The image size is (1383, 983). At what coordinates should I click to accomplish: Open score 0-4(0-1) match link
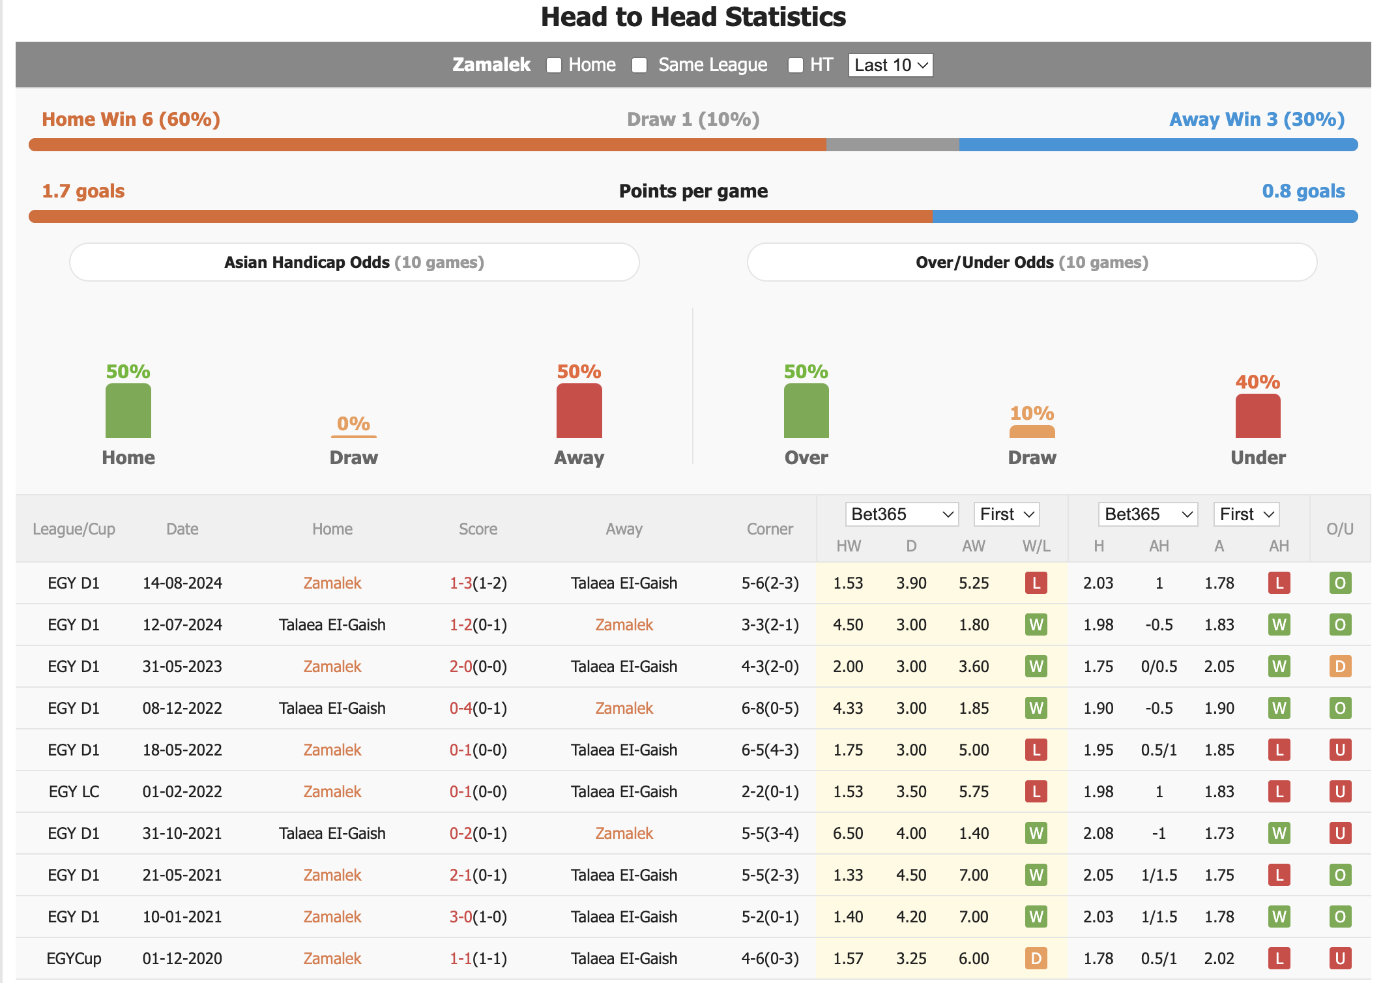pyautogui.click(x=478, y=708)
